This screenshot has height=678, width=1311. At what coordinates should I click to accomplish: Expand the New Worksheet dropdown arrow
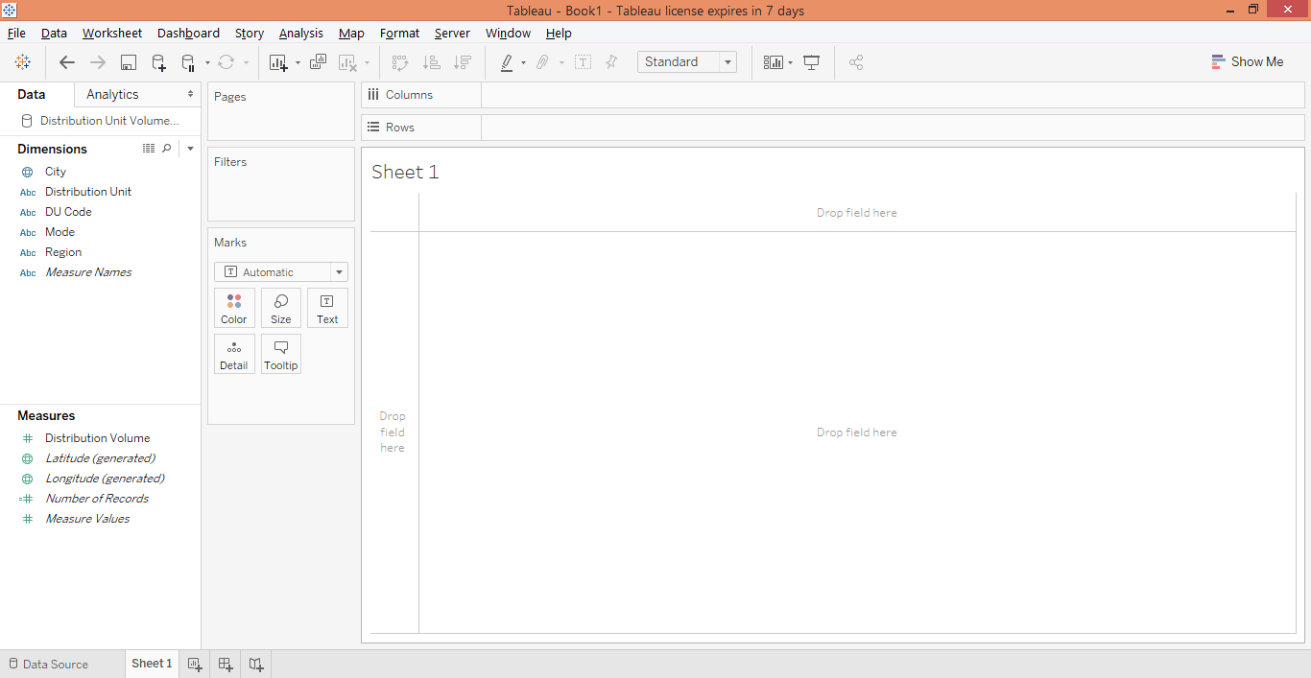[298, 63]
